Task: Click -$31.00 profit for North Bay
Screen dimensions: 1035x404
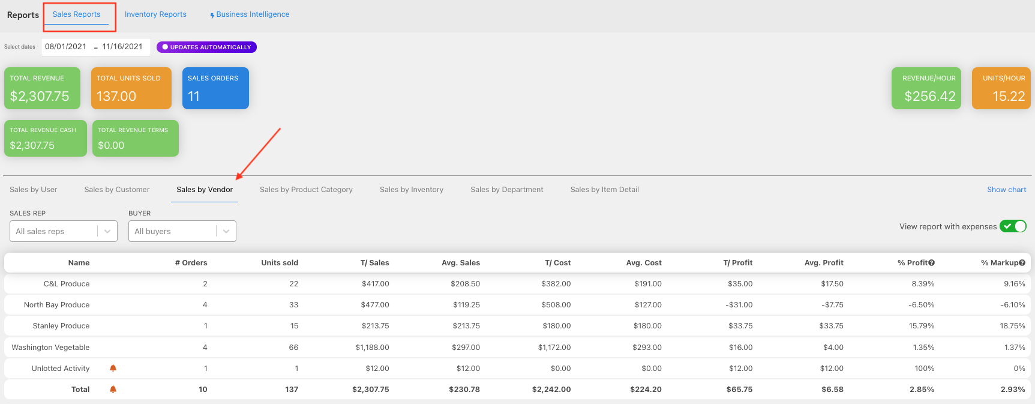Action: (739, 305)
